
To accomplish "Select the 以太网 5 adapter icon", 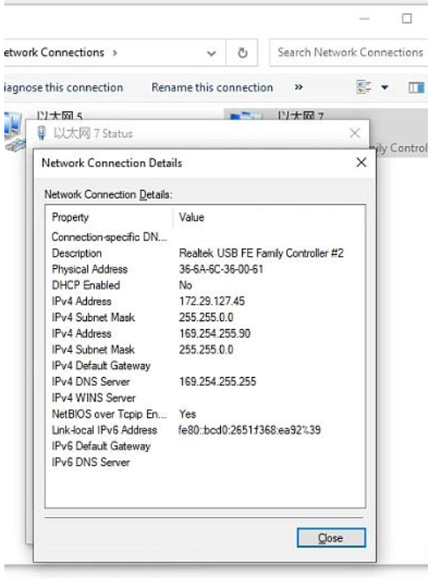I will [13, 131].
